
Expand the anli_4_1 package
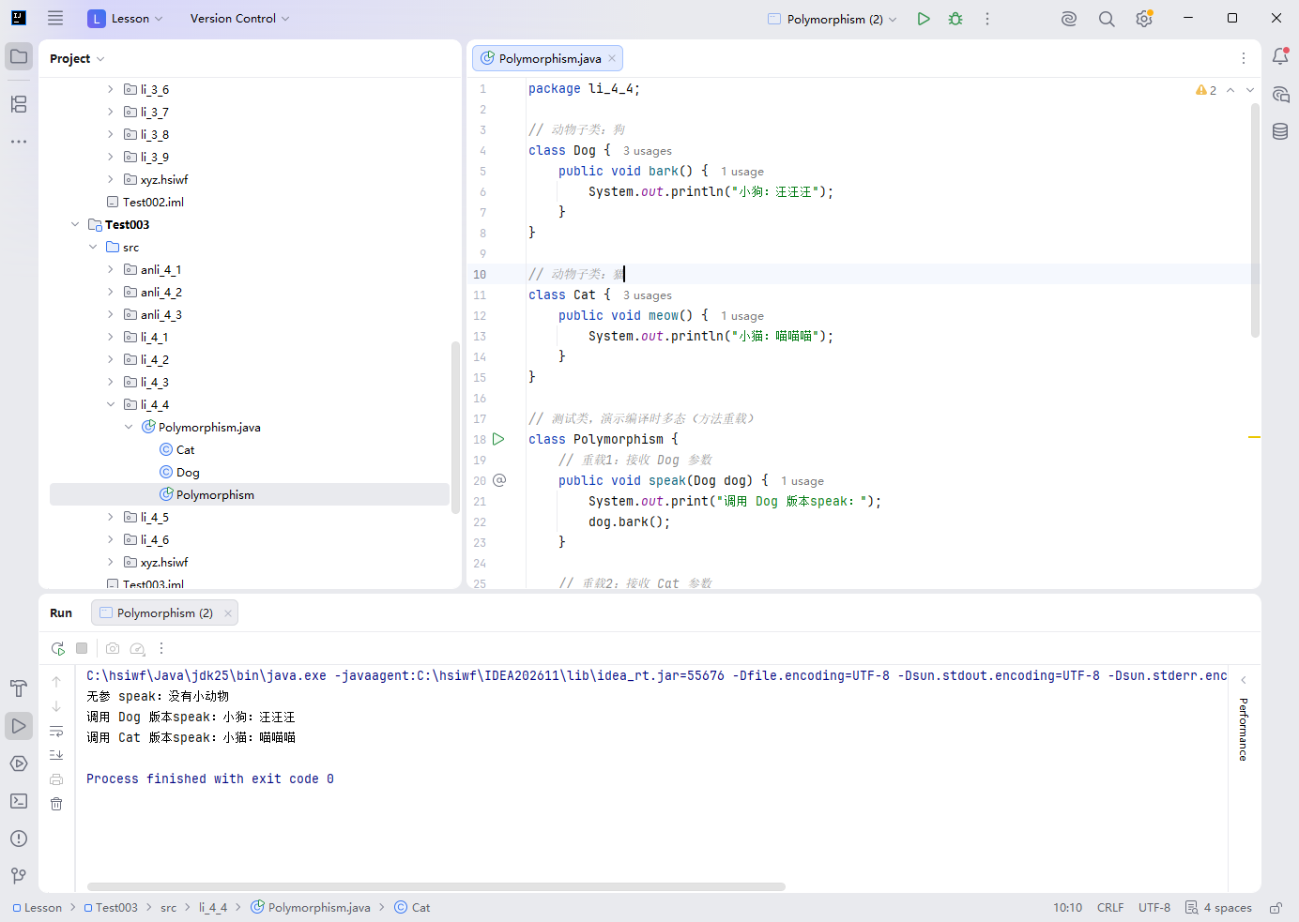click(111, 269)
